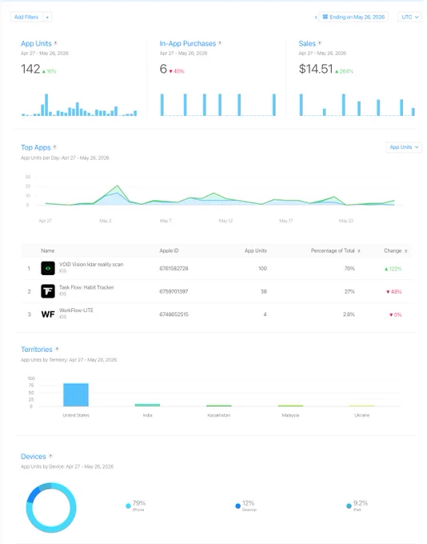
Task: Click the 45% decrease indicator beside 6
Action: click(x=177, y=71)
